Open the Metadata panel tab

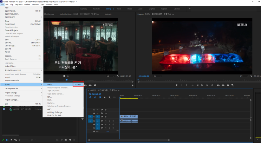(x=108, y=14)
